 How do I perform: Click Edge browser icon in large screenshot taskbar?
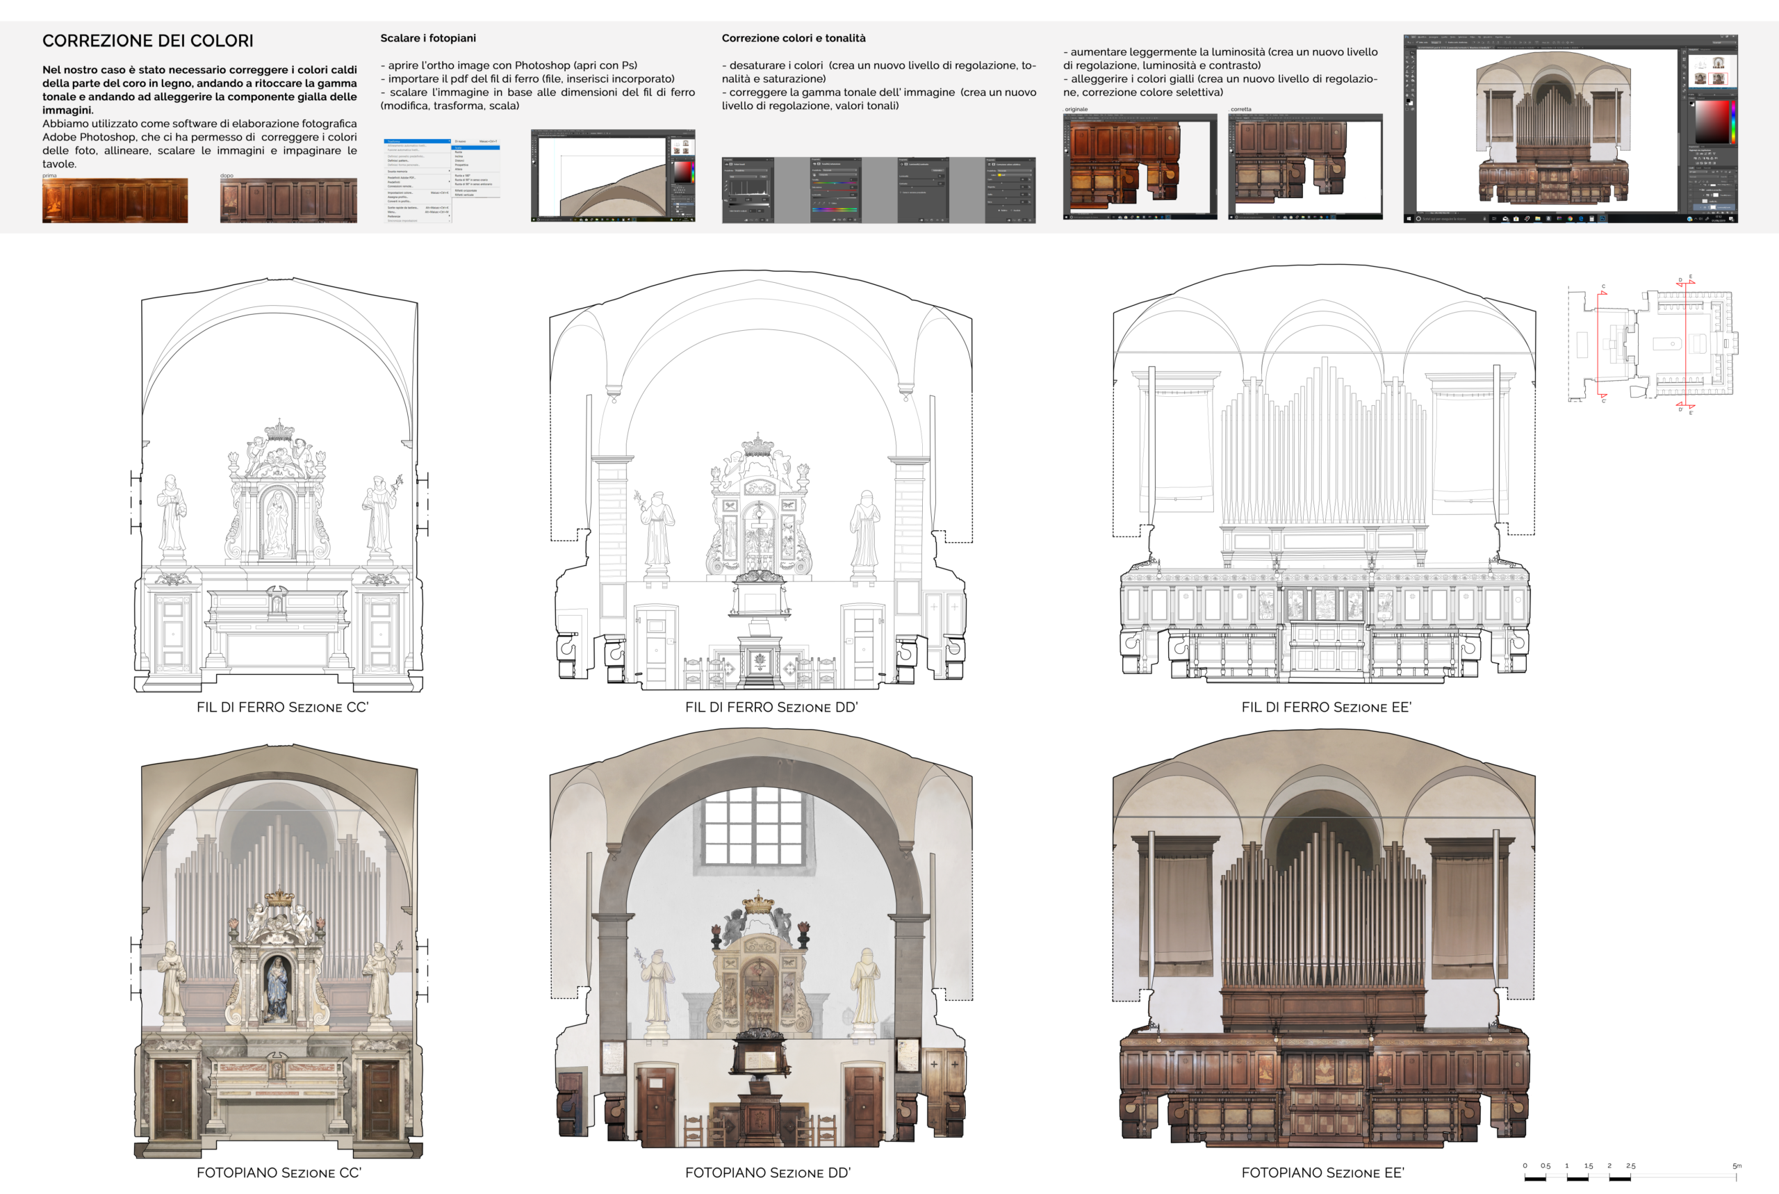click(1582, 218)
